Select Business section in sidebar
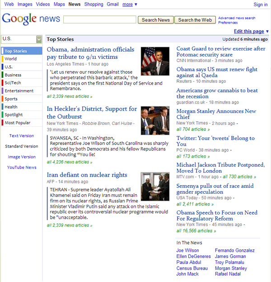 [22, 75]
